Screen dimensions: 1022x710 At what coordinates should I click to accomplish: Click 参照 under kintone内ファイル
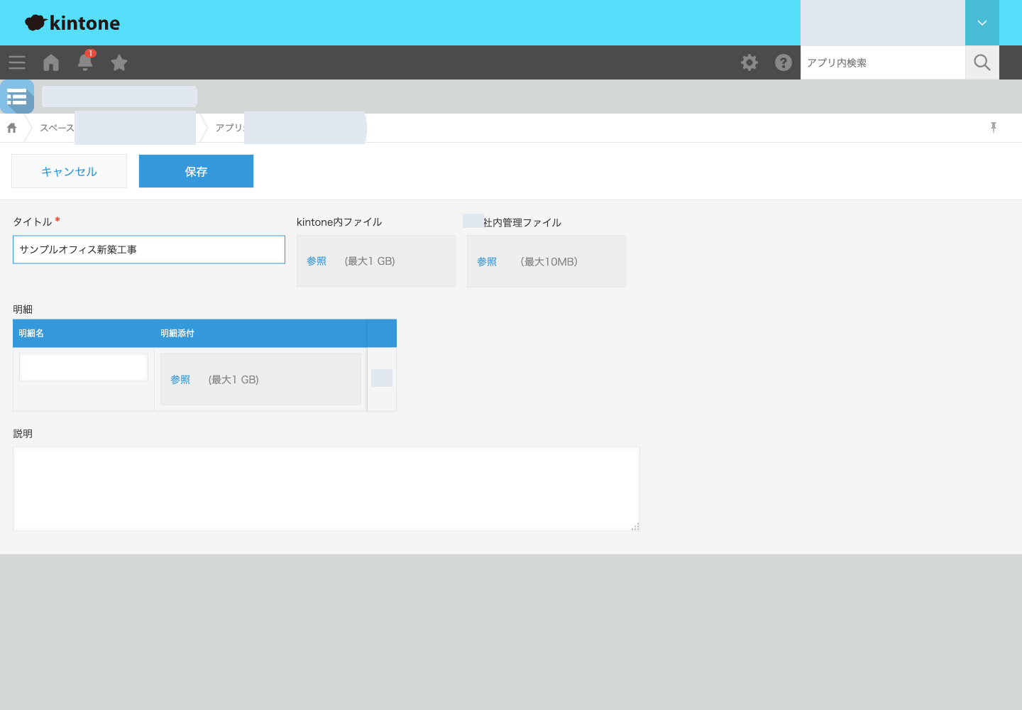click(x=317, y=261)
